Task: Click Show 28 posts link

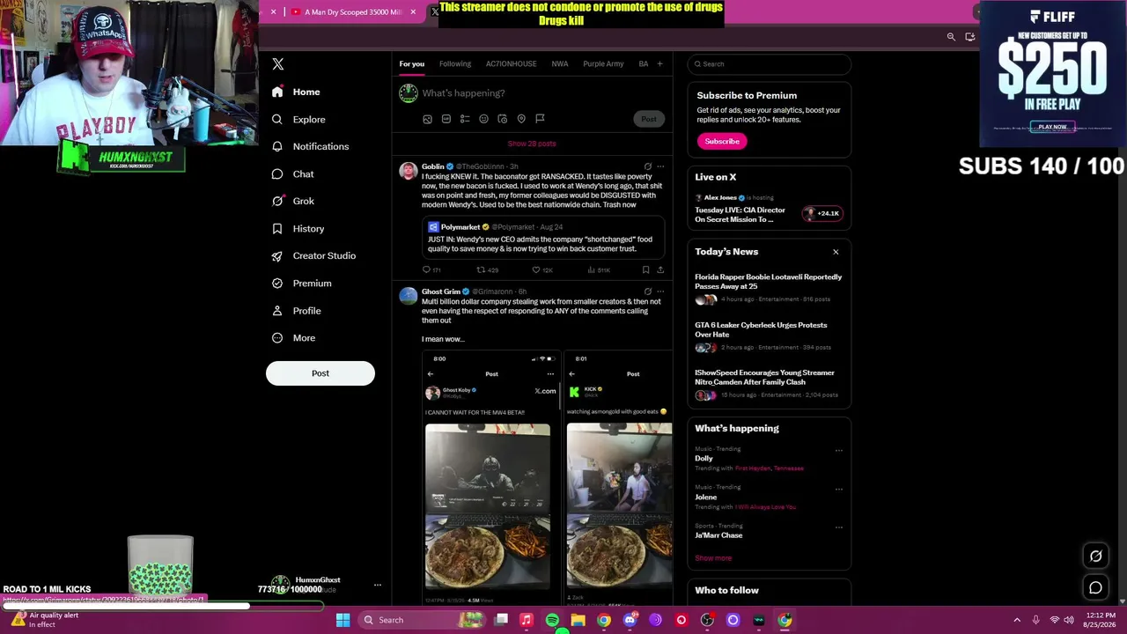Action: (532, 144)
